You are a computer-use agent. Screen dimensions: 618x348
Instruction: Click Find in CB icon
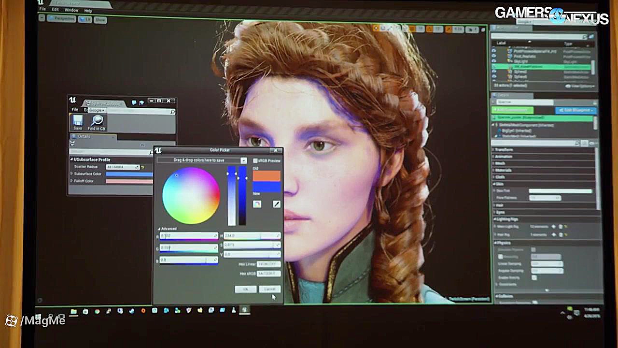coord(97,123)
